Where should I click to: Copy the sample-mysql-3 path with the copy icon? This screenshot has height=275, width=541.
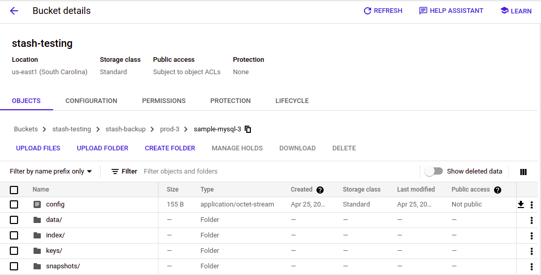[x=248, y=129]
